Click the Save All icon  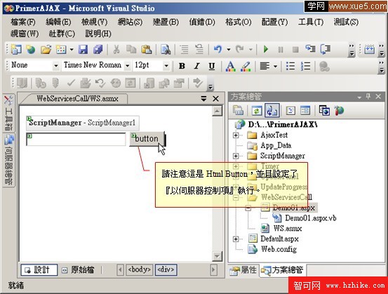tap(98, 50)
